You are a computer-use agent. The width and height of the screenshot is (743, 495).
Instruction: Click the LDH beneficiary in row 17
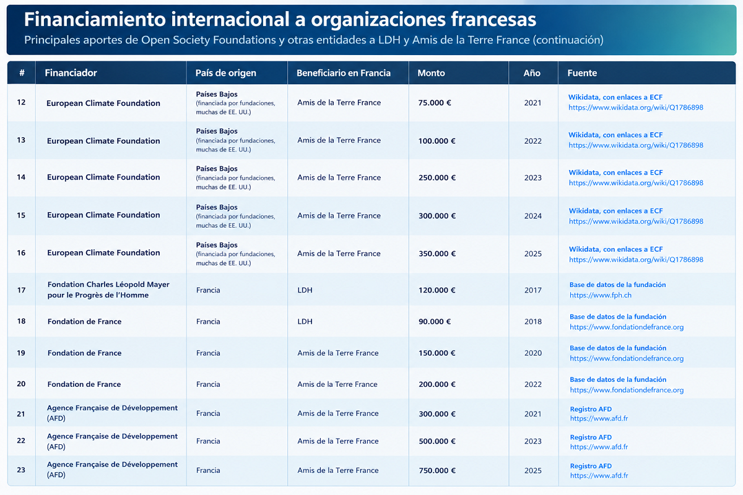pos(305,290)
